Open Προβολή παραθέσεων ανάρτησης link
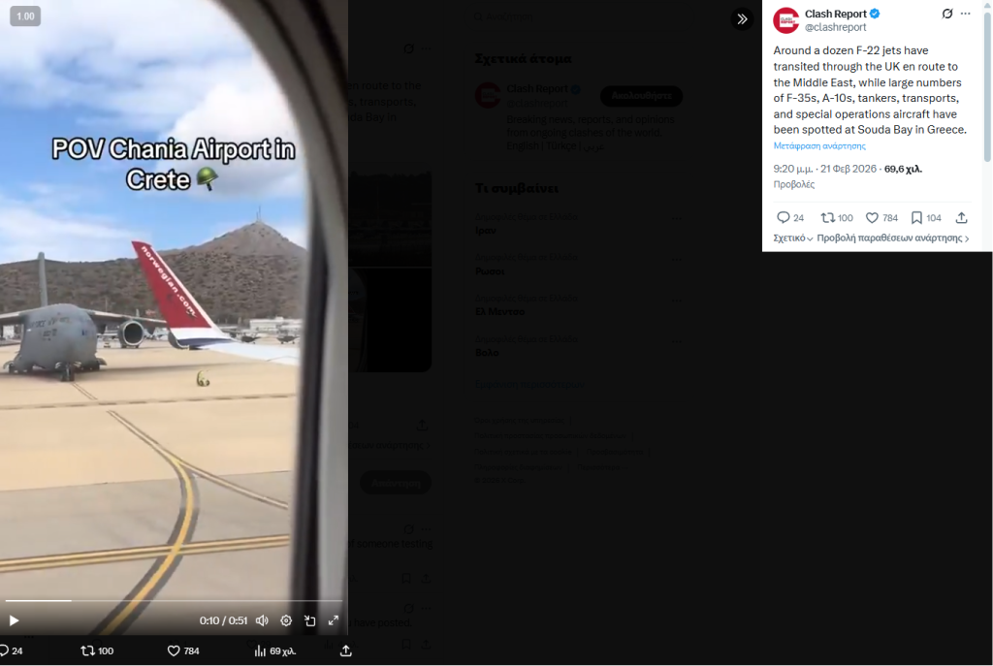 pyautogui.click(x=893, y=238)
